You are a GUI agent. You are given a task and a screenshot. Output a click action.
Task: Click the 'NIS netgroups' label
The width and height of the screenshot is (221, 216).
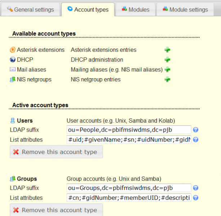point(34,80)
